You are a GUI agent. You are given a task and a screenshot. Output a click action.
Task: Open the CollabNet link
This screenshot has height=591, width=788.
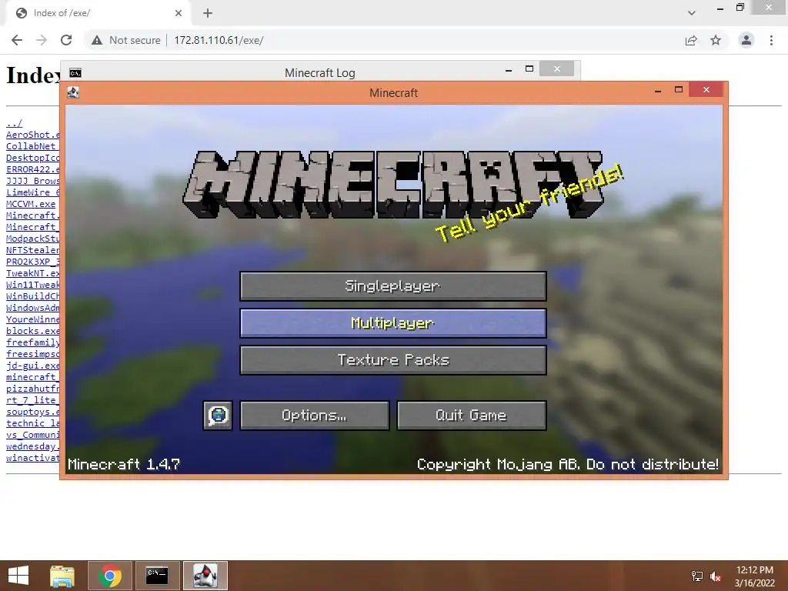32,146
